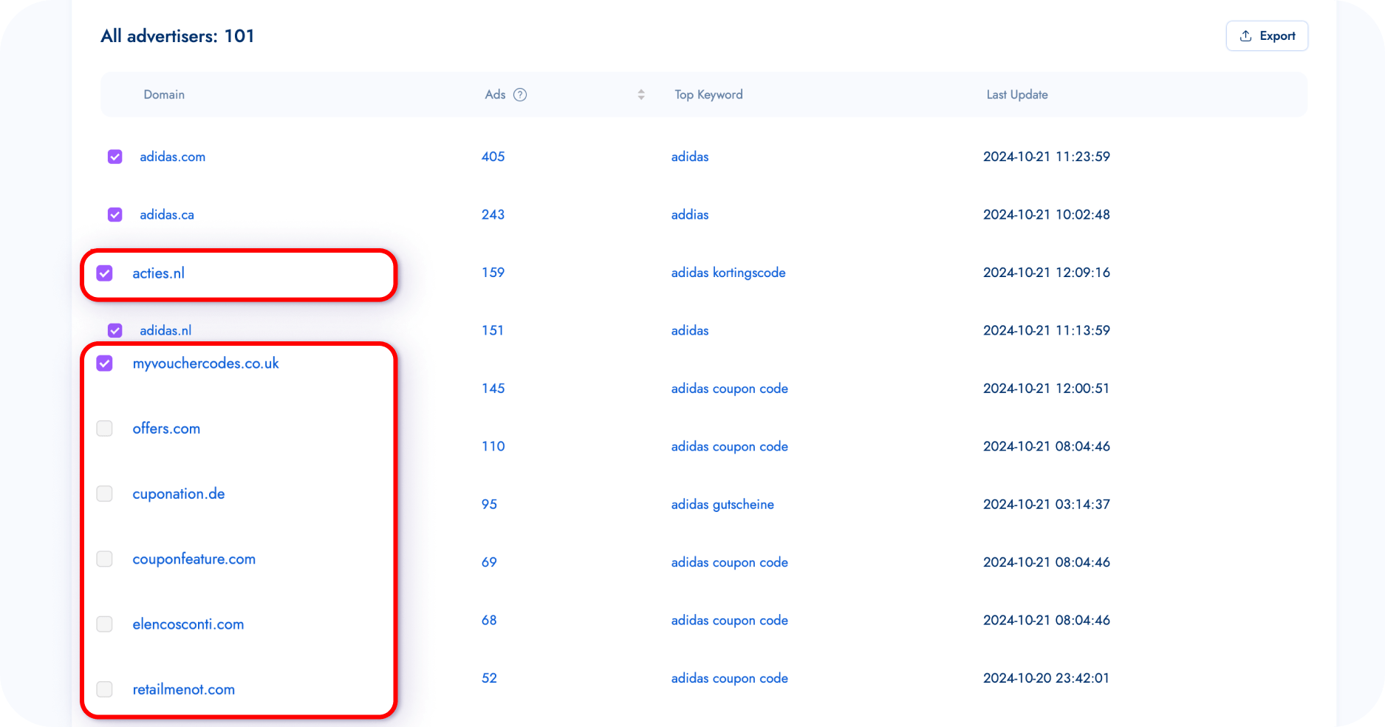
Task: Check the retailmenot.com checkbox
Action: pyautogui.click(x=105, y=689)
